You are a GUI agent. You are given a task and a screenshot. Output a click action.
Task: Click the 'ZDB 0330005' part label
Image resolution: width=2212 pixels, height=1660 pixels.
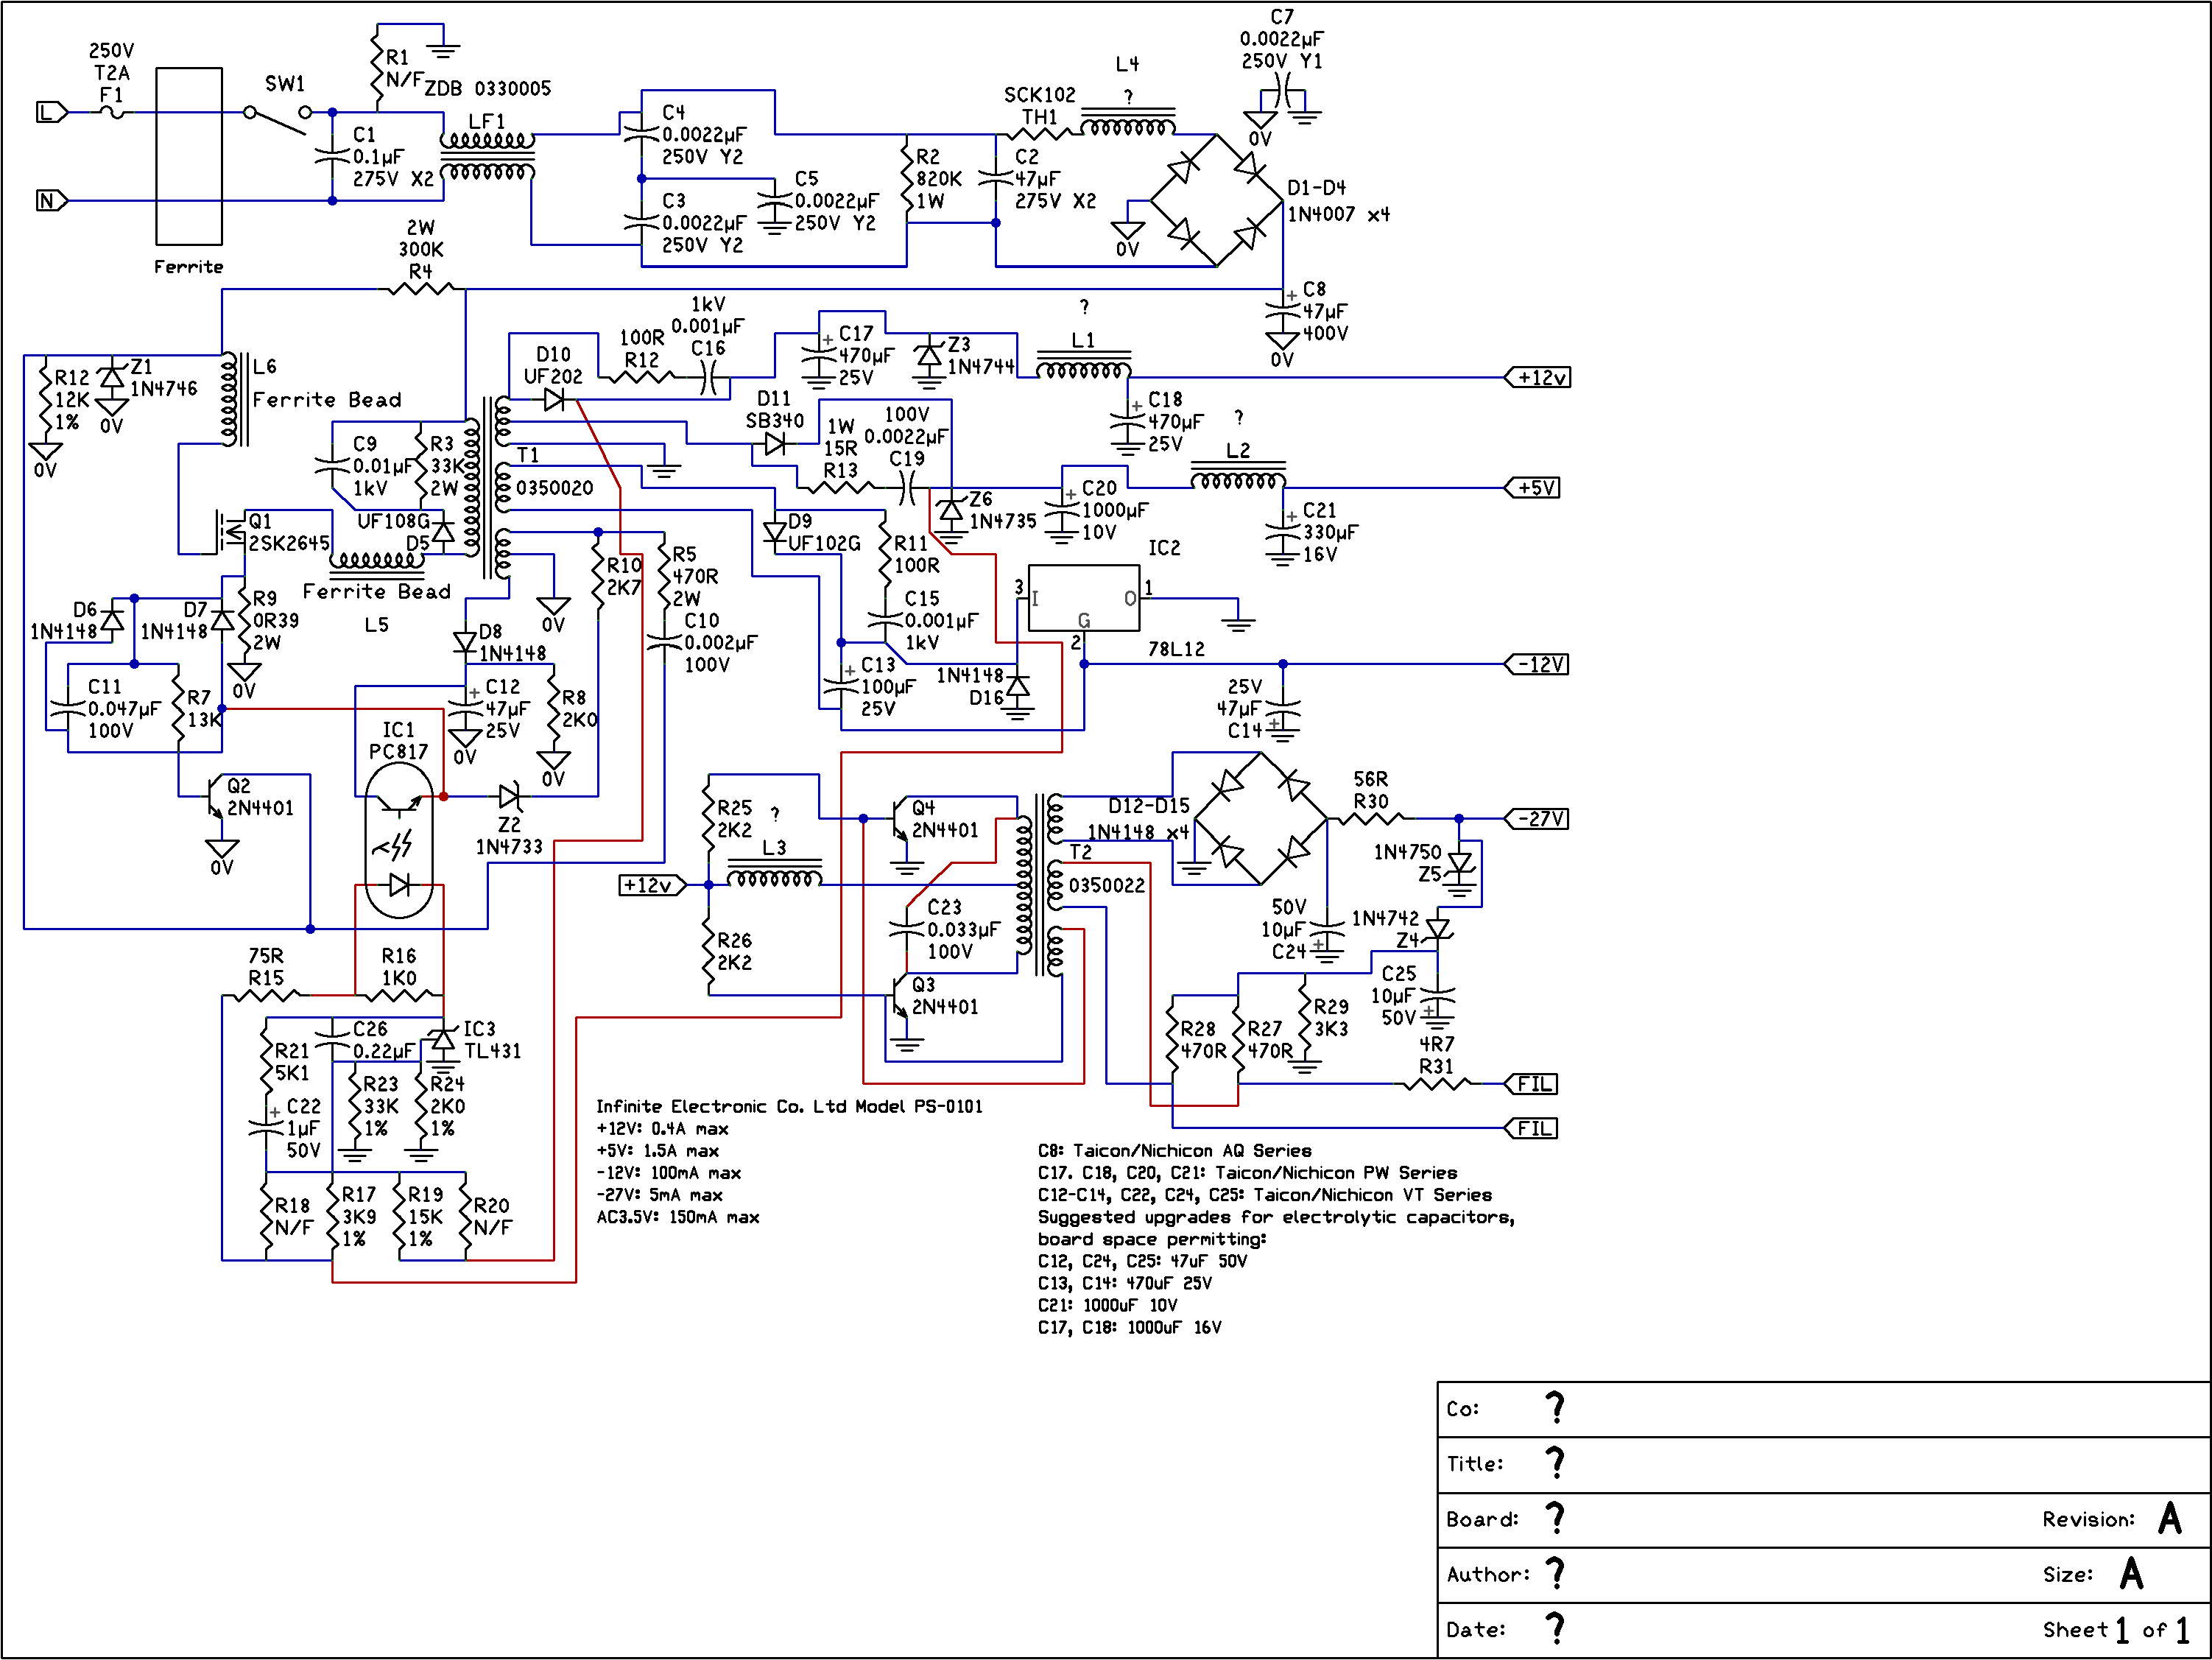(488, 88)
